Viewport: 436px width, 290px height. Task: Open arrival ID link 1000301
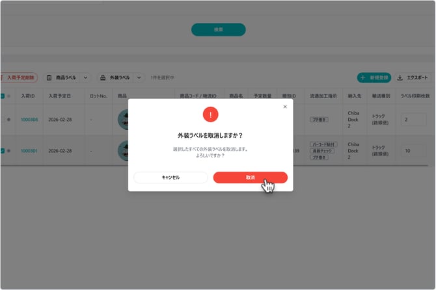point(29,151)
